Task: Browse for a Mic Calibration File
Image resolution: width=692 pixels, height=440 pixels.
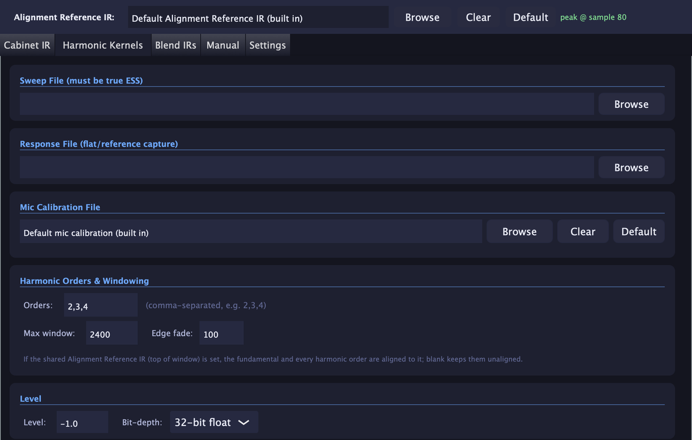Action: [x=520, y=232]
